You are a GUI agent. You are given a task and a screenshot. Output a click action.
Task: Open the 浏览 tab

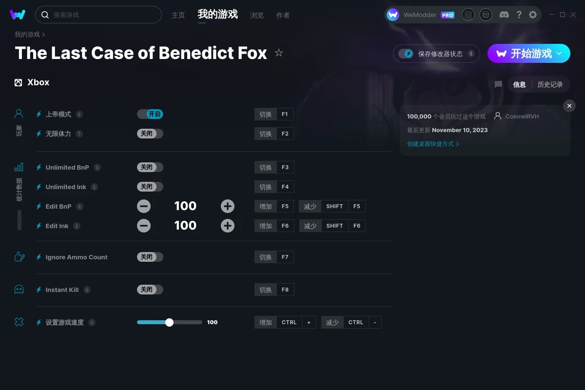(257, 15)
